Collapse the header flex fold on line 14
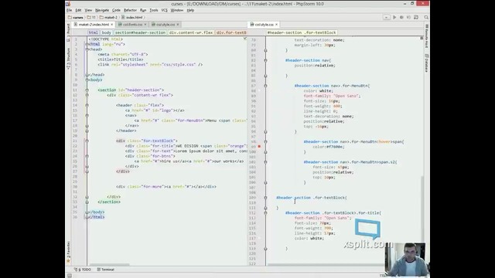This screenshot has width=495, height=278. 87,105
